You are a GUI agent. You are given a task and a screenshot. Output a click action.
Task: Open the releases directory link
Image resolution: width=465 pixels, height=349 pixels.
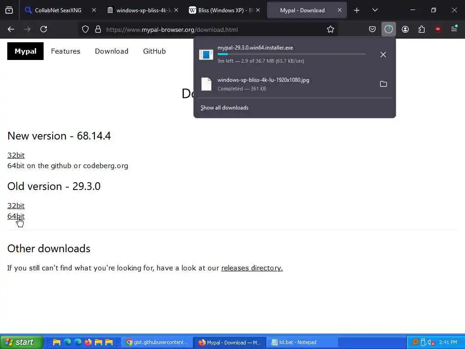point(252,268)
